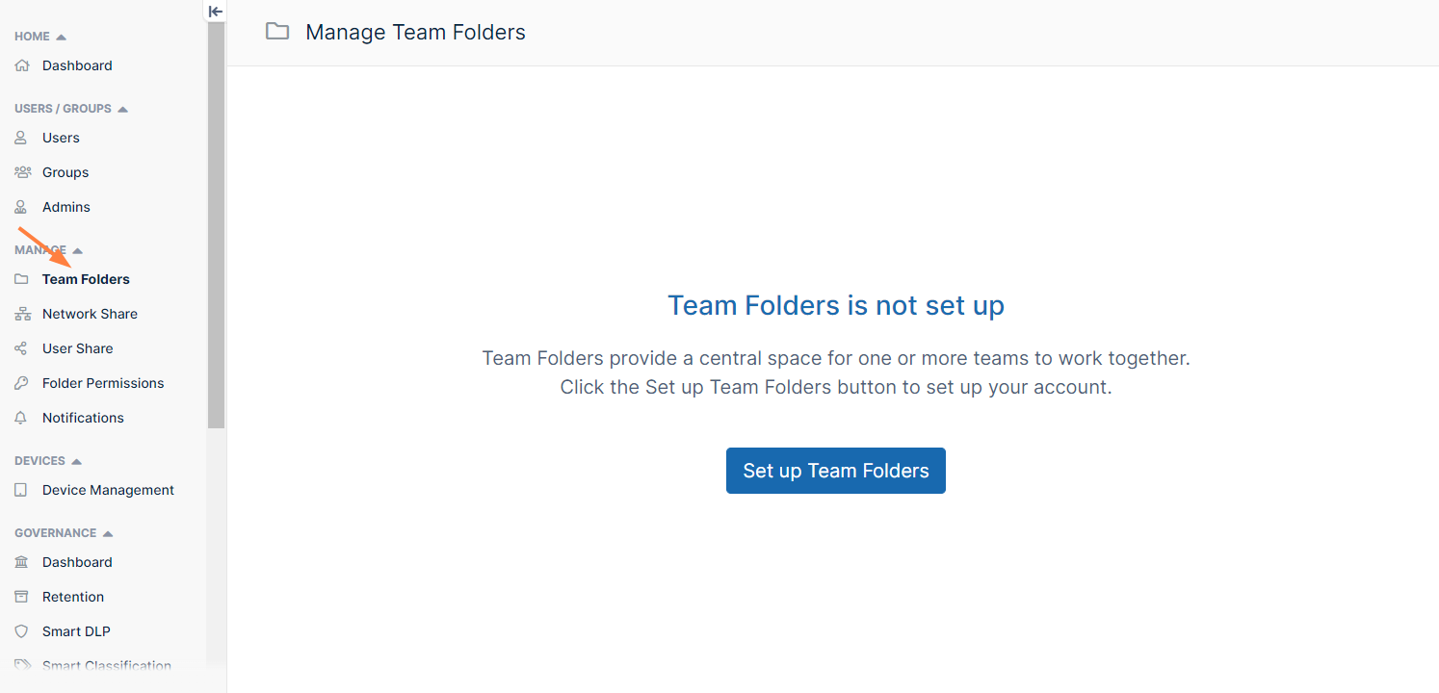Select the Users icon in the sidebar

pyautogui.click(x=20, y=137)
